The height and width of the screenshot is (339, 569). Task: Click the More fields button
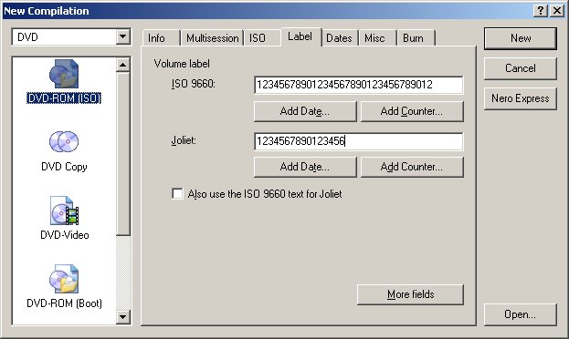(410, 294)
